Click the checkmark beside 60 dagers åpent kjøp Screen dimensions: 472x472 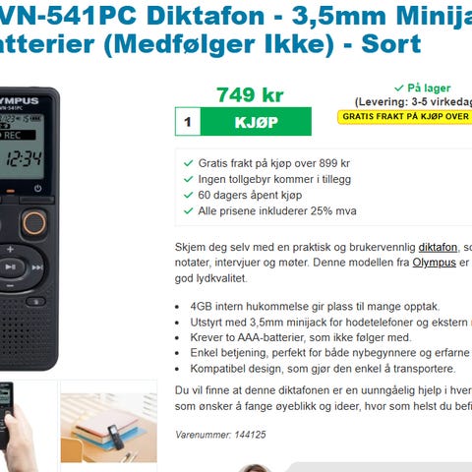pos(188,195)
